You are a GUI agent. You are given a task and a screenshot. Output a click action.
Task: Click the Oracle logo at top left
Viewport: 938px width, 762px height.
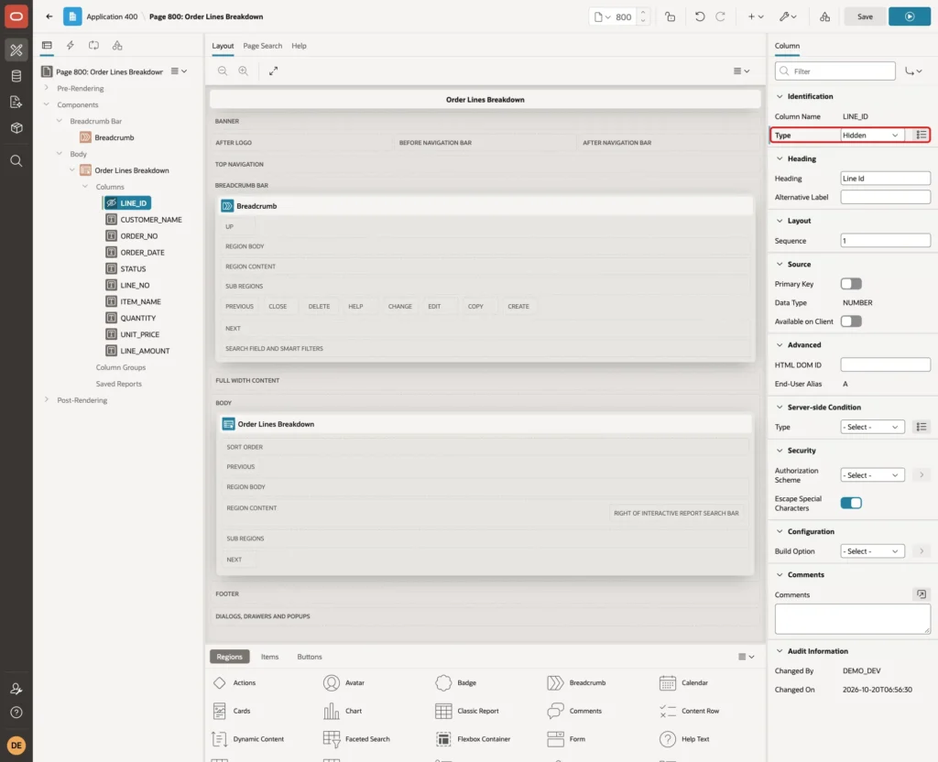(16, 16)
